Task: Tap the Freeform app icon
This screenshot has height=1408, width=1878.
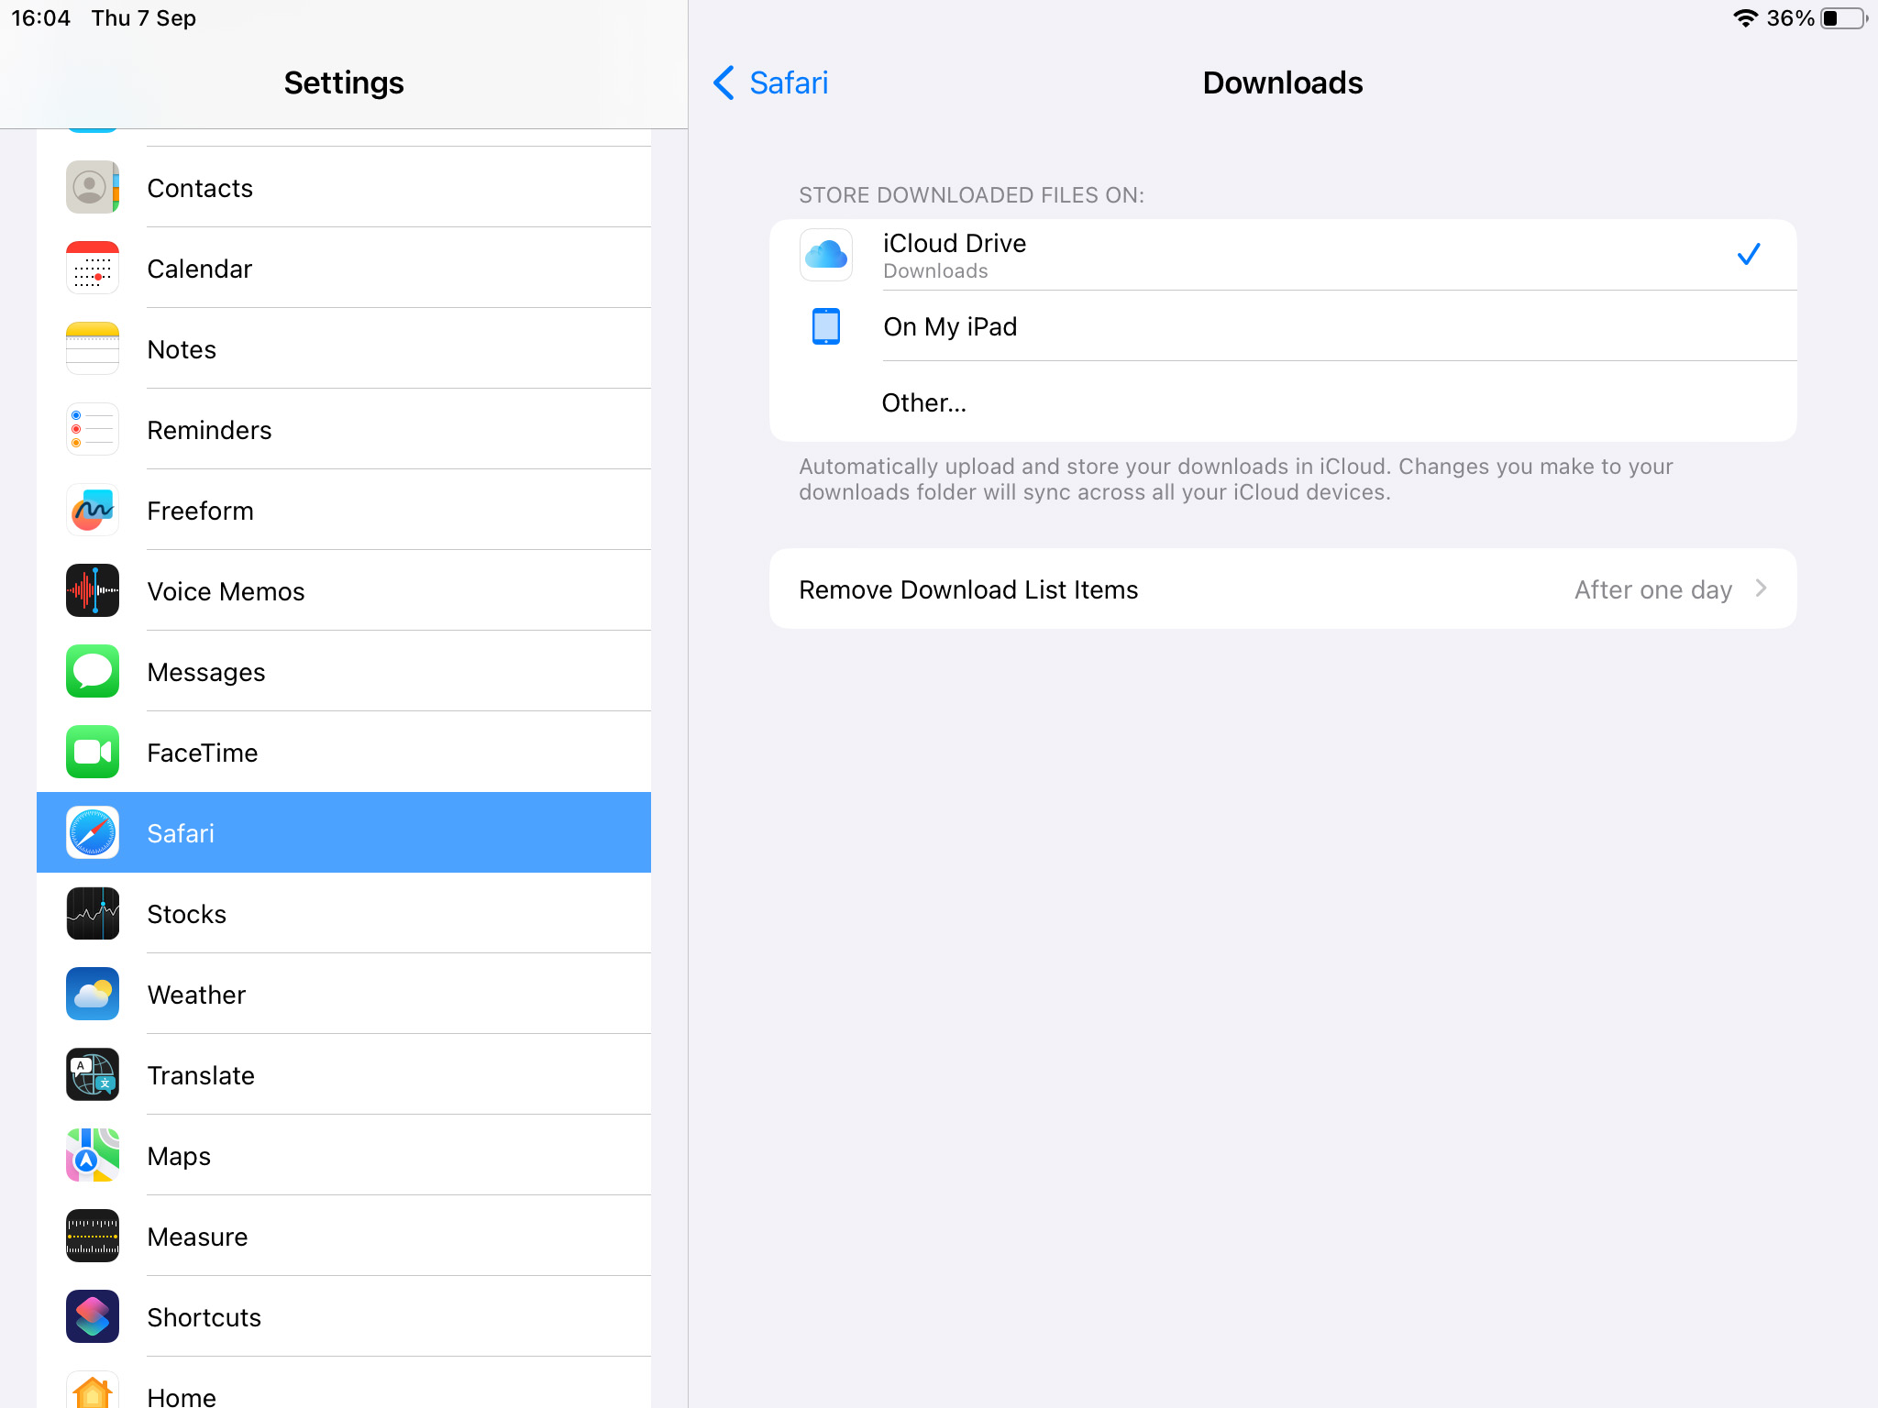Action: (93, 510)
